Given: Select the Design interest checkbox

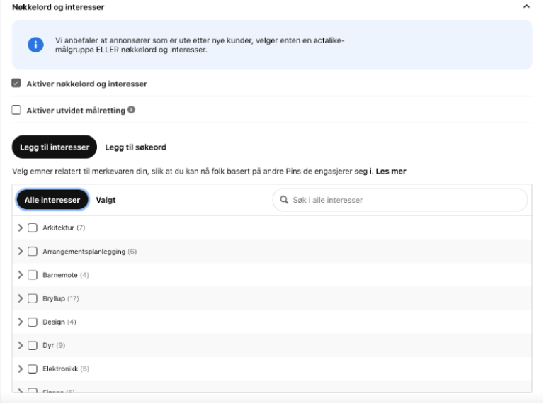Looking at the screenshot, I should click(33, 322).
